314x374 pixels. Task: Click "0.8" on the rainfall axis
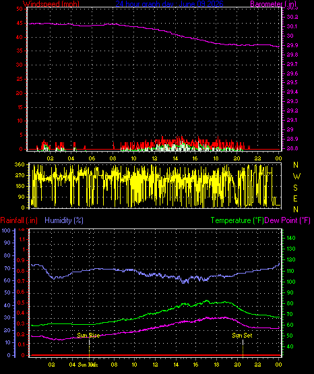click(x=21, y=271)
